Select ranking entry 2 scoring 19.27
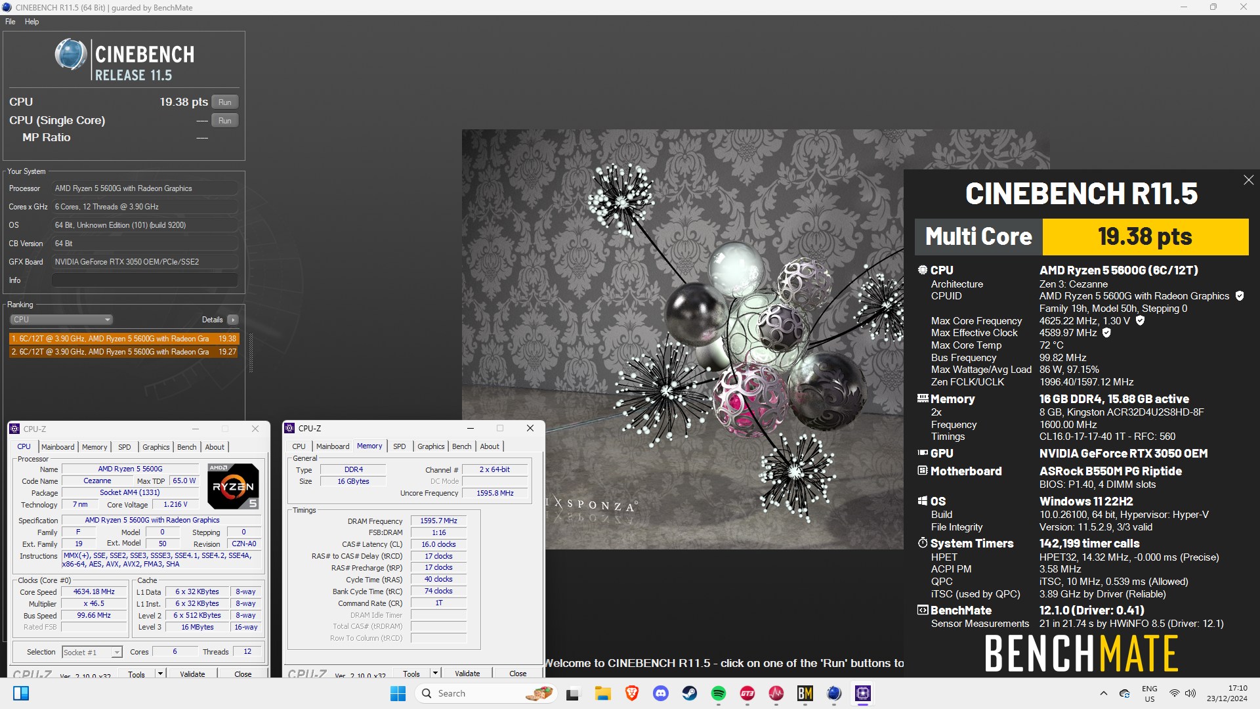 (124, 352)
